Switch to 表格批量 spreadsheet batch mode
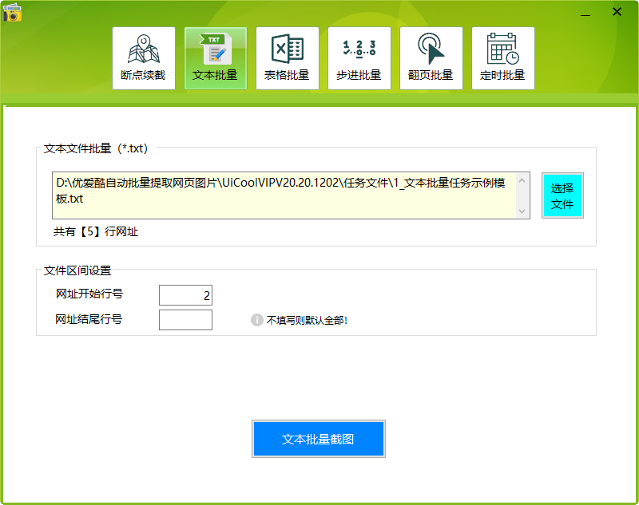This screenshot has height=505, width=639. coord(288,58)
